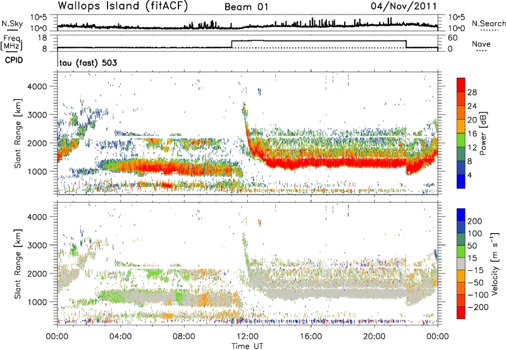506x350 pixels.
Task: Click the "50" label on Velocity colorbar
Action: 472,246
